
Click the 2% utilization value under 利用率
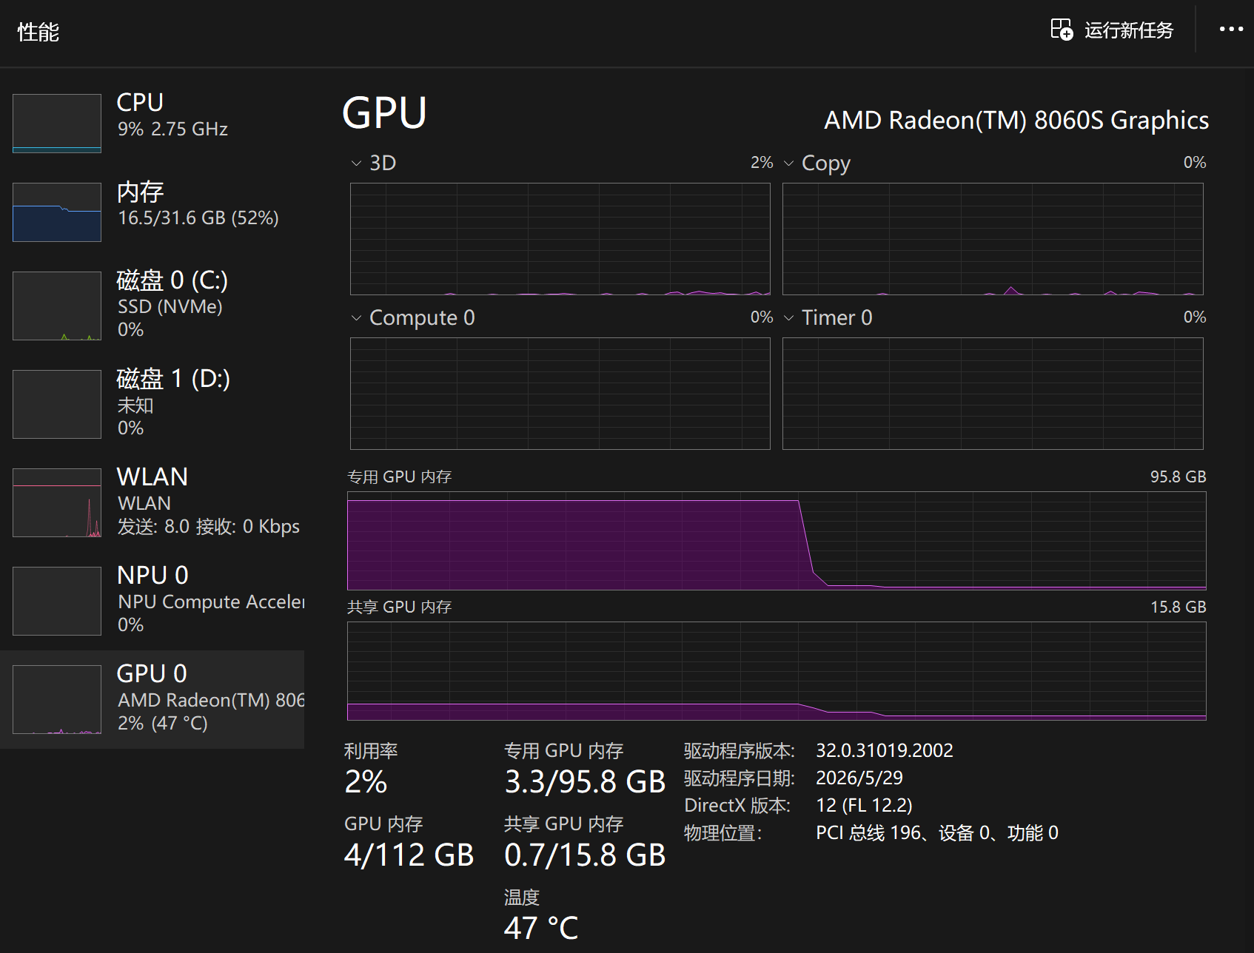366,782
